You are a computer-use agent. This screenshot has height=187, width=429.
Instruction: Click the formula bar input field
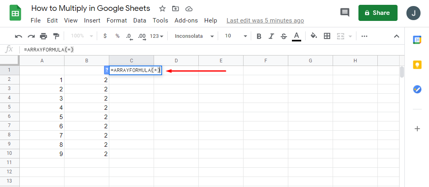pos(202,49)
